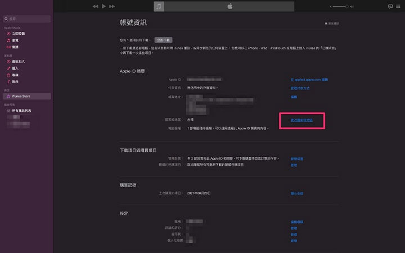Click the edit at appleid.apple.com link

[309, 79]
